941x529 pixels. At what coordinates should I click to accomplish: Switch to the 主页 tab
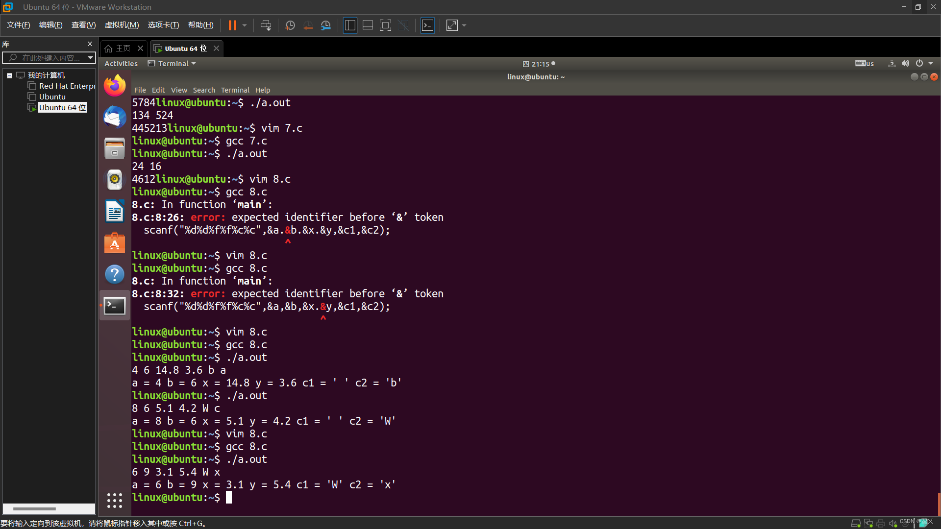(123, 48)
